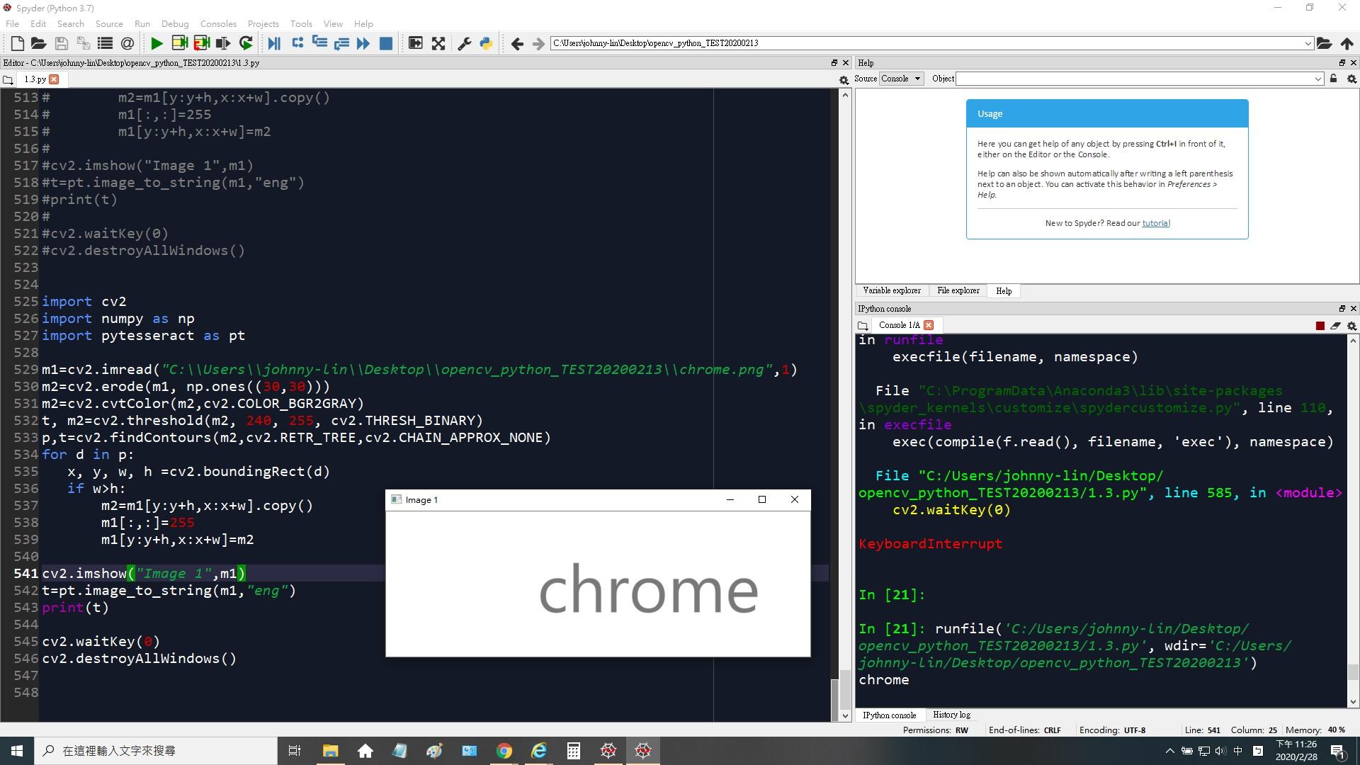
Task: Switch to the History log tab
Action: [x=951, y=715]
